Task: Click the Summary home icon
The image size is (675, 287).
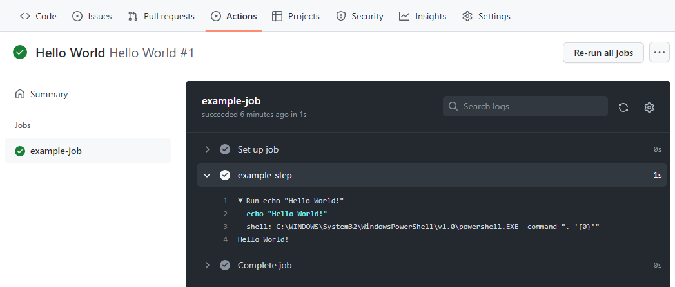Action: click(x=19, y=94)
